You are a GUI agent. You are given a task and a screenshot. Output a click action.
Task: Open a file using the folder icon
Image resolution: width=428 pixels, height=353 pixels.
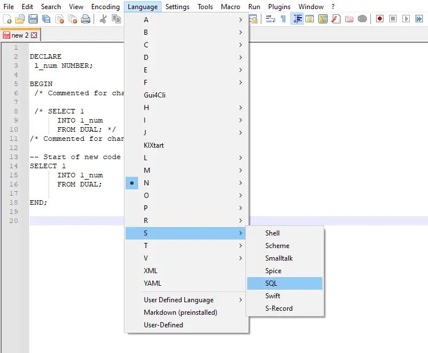(20, 19)
